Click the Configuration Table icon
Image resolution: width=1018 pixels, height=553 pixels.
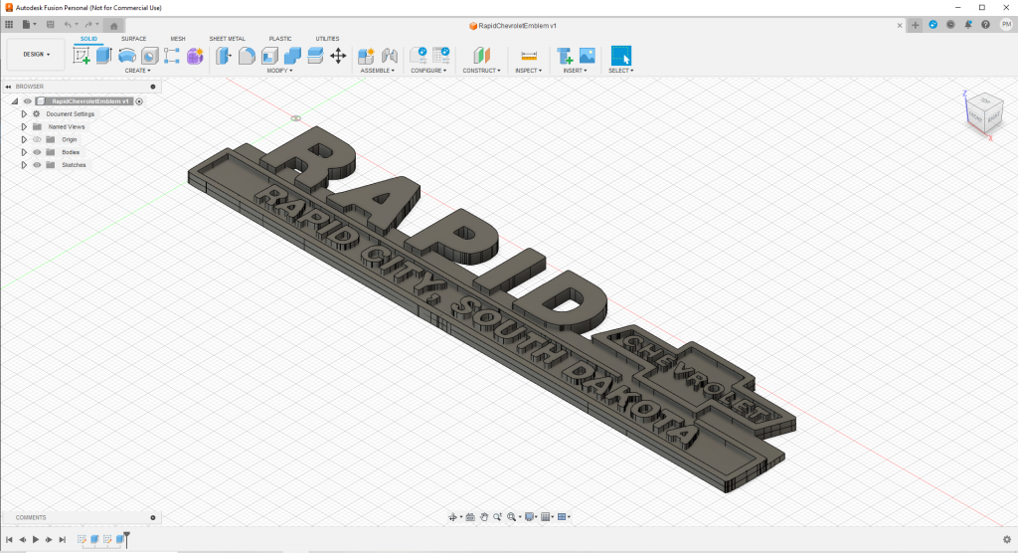(x=441, y=56)
